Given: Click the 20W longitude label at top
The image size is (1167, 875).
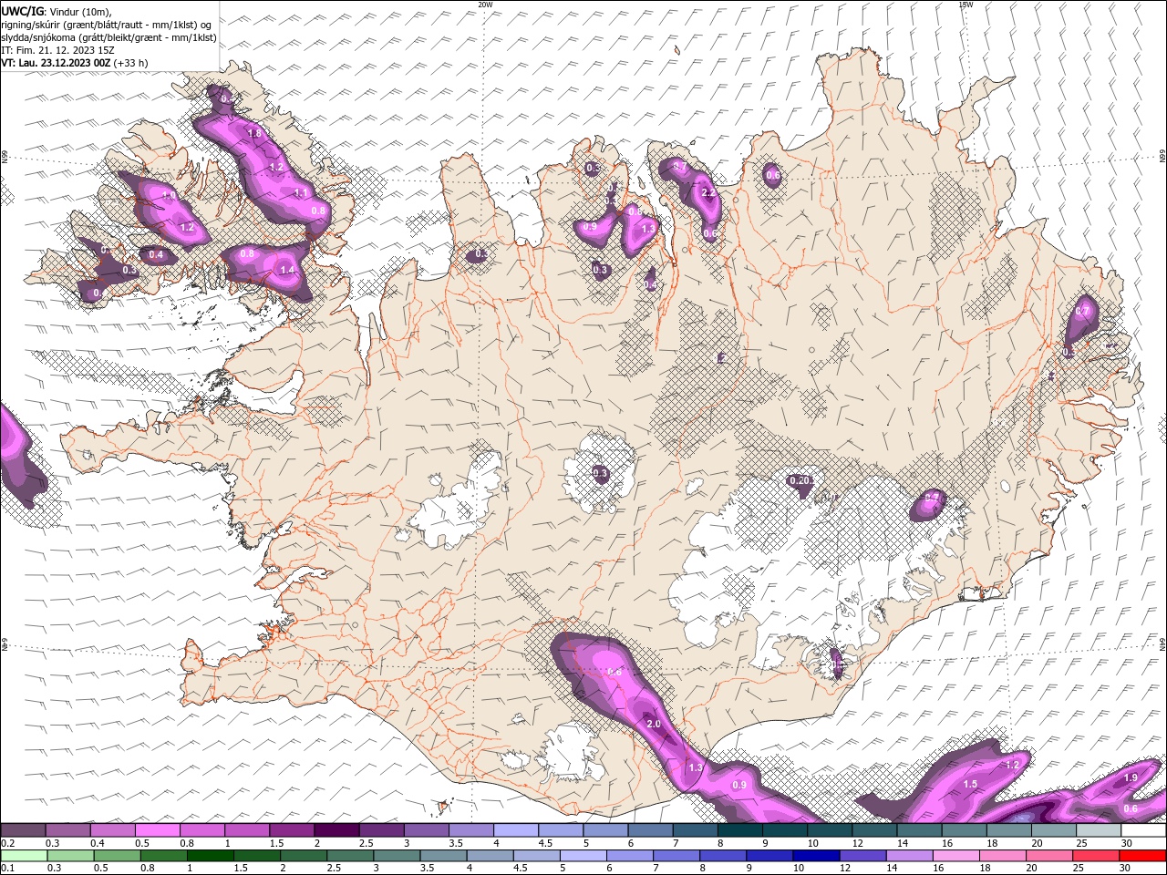Looking at the screenshot, I should point(485,5).
